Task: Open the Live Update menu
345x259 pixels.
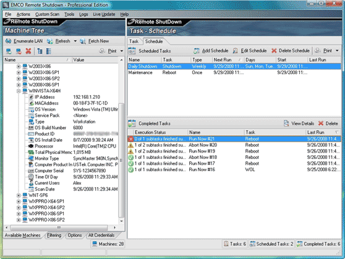Action: [104, 14]
